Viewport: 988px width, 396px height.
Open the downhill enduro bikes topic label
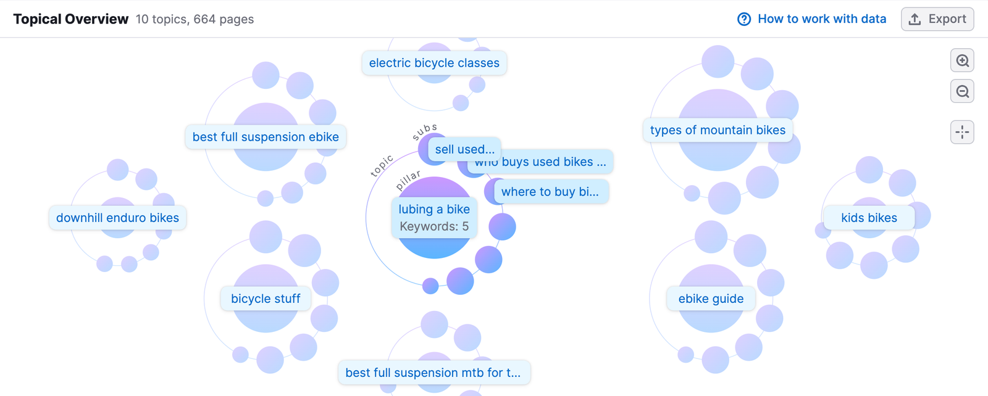tap(117, 218)
